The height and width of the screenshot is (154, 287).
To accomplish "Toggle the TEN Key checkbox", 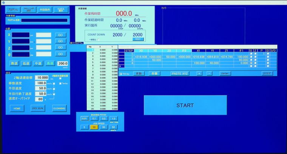I will coord(120,74).
